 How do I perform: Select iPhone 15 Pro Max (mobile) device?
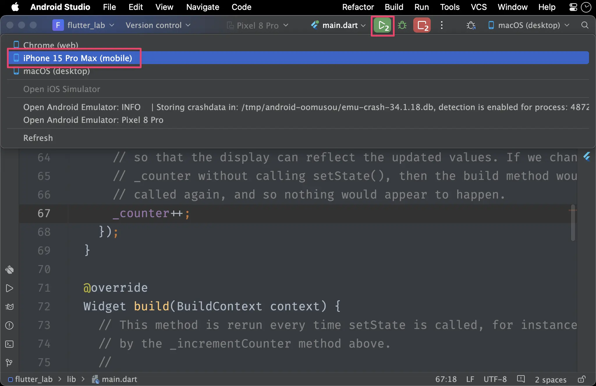coord(298,58)
